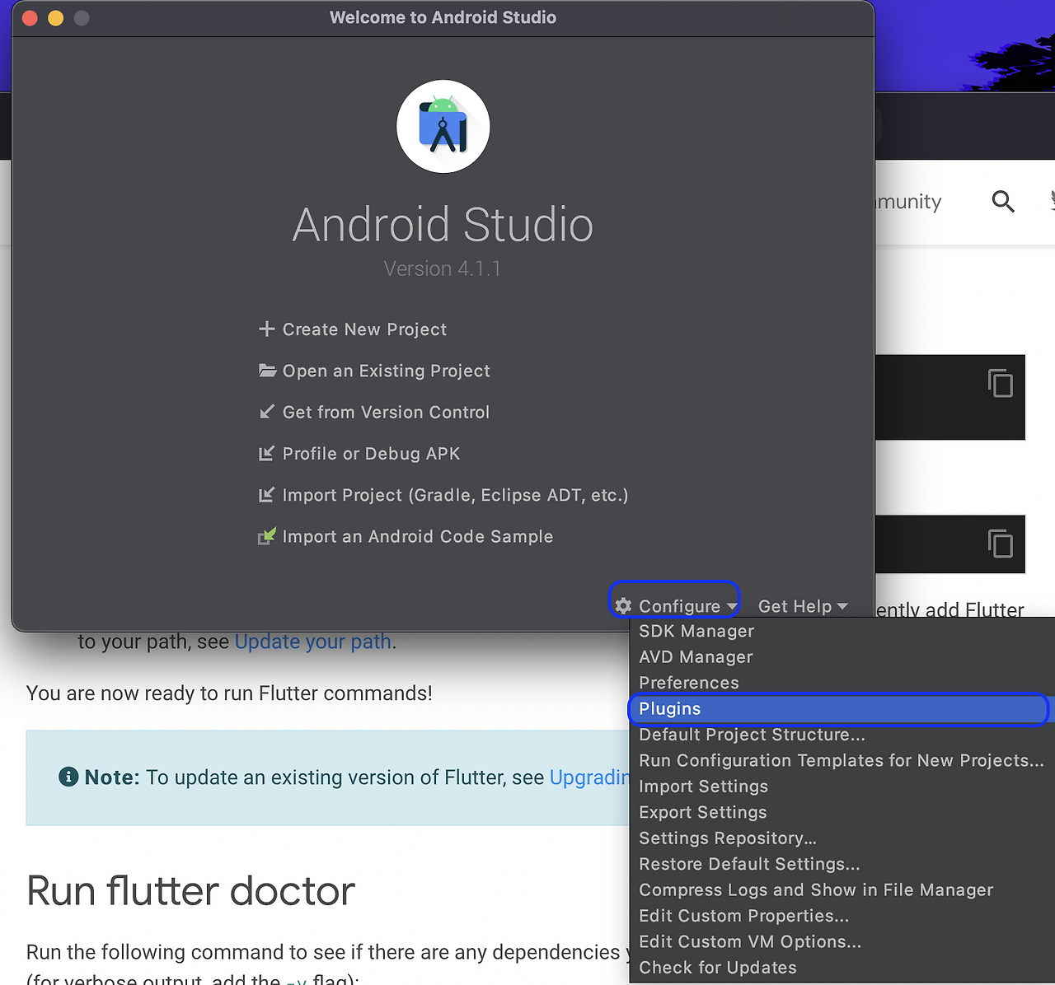Viewport: 1055px width, 985px height.
Task: Click the plus icon beside Create New Project
Action: (x=266, y=329)
